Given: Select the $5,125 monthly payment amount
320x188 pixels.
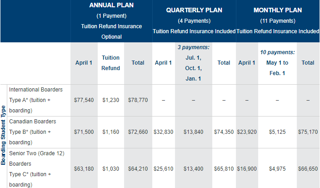Looking at the screenshot, I should tap(278, 132).
